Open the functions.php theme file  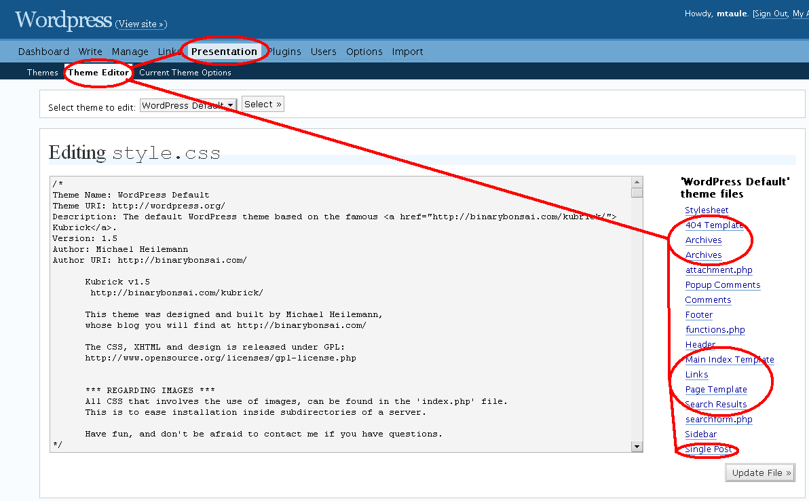[715, 330]
